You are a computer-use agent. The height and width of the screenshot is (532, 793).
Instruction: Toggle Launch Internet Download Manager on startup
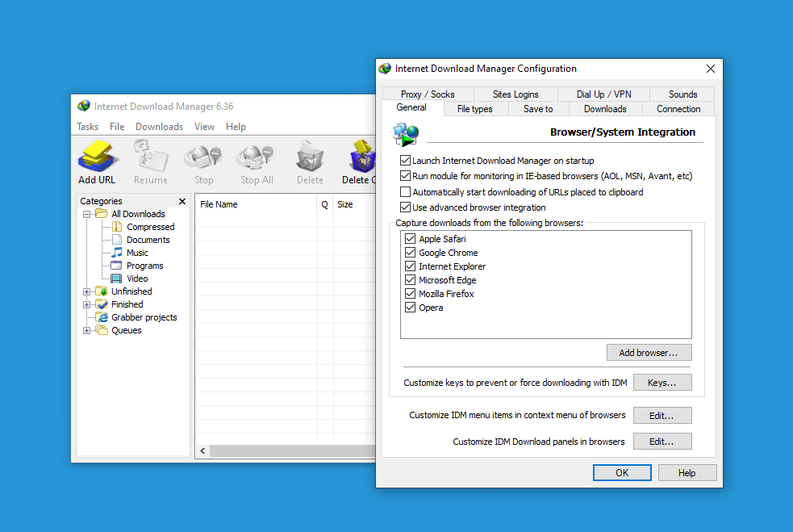click(405, 161)
